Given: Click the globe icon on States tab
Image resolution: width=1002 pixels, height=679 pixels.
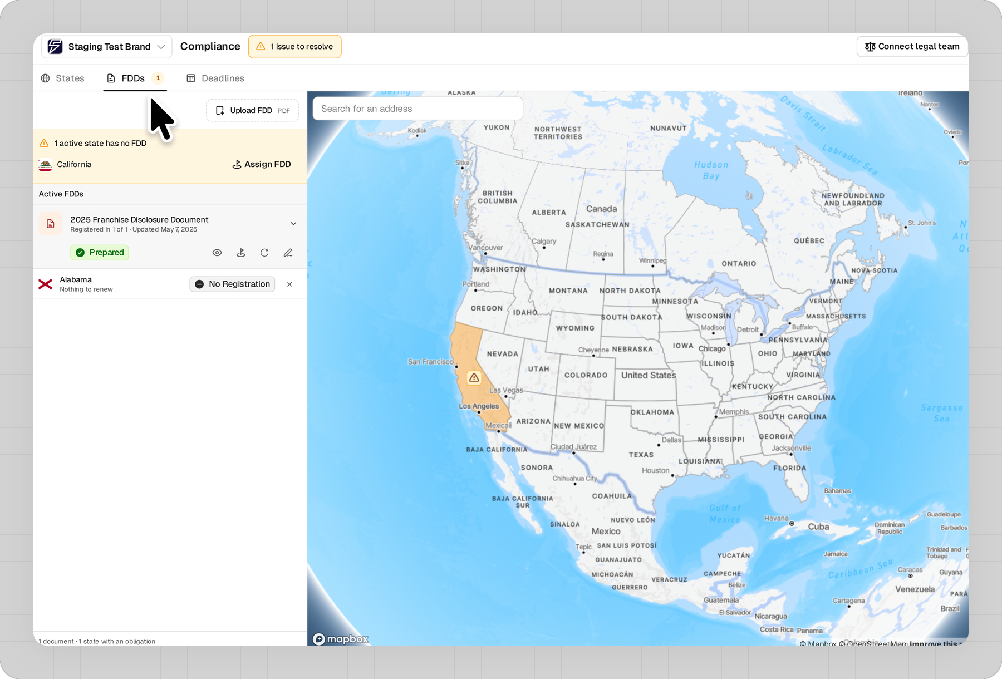Looking at the screenshot, I should click(46, 78).
